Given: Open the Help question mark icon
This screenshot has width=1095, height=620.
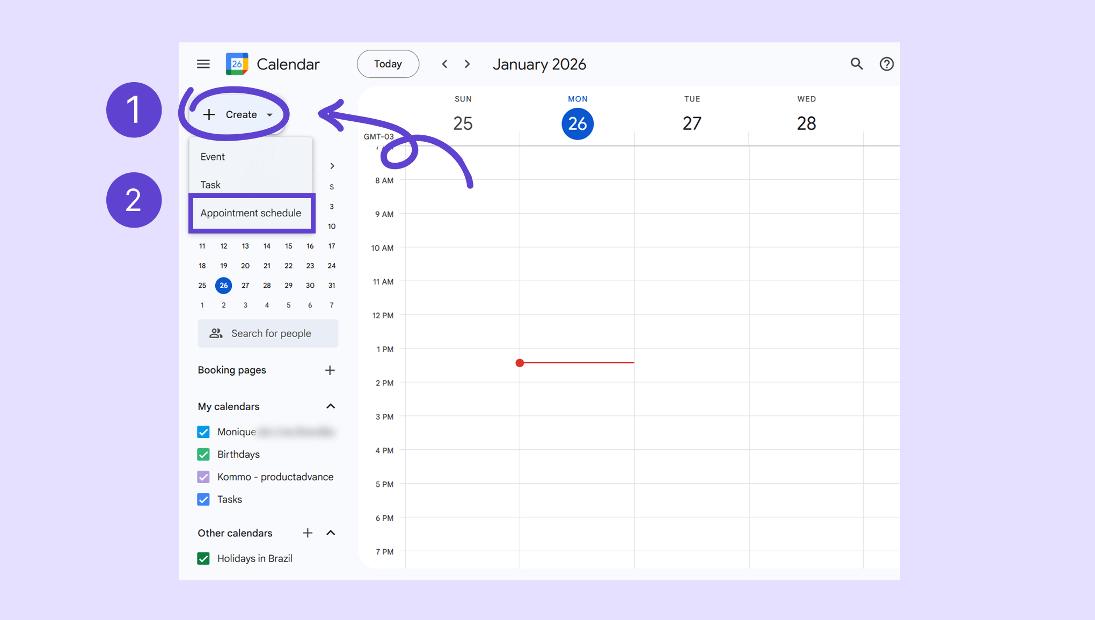Looking at the screenshot, I should click(x=886, y=64).
